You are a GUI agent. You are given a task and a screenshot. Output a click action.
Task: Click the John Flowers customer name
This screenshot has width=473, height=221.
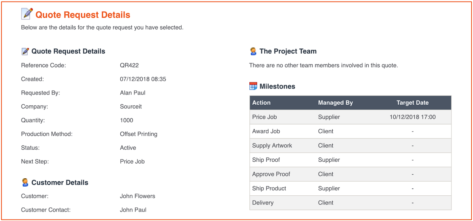[137, 196]
